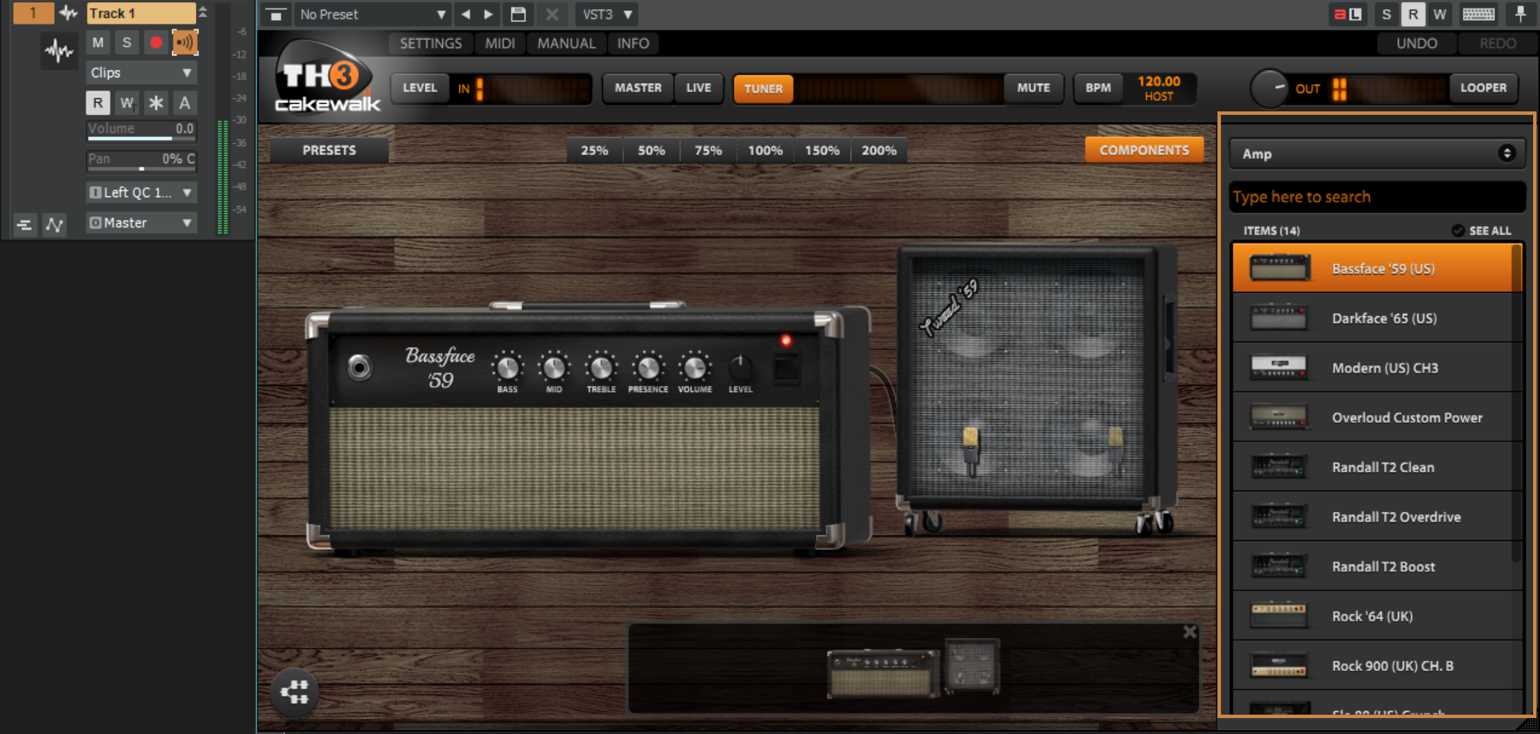Enable automation Write (W) on Track 1
The height and width of the screenshot is (734, 1540).
coord(127,103)
